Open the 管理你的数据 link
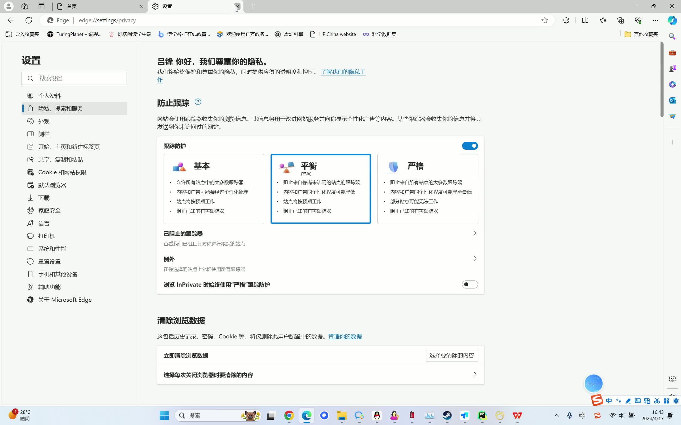 pos(344,336)
